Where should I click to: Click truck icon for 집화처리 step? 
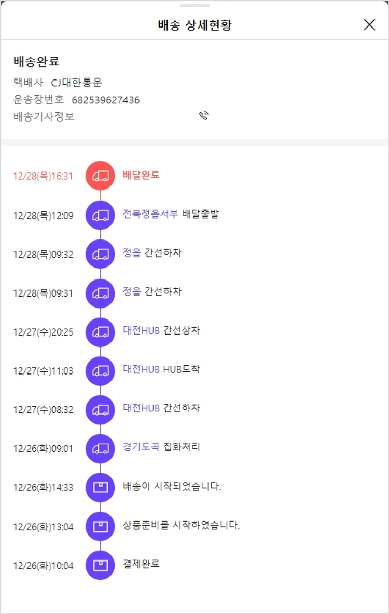(101, 448)
